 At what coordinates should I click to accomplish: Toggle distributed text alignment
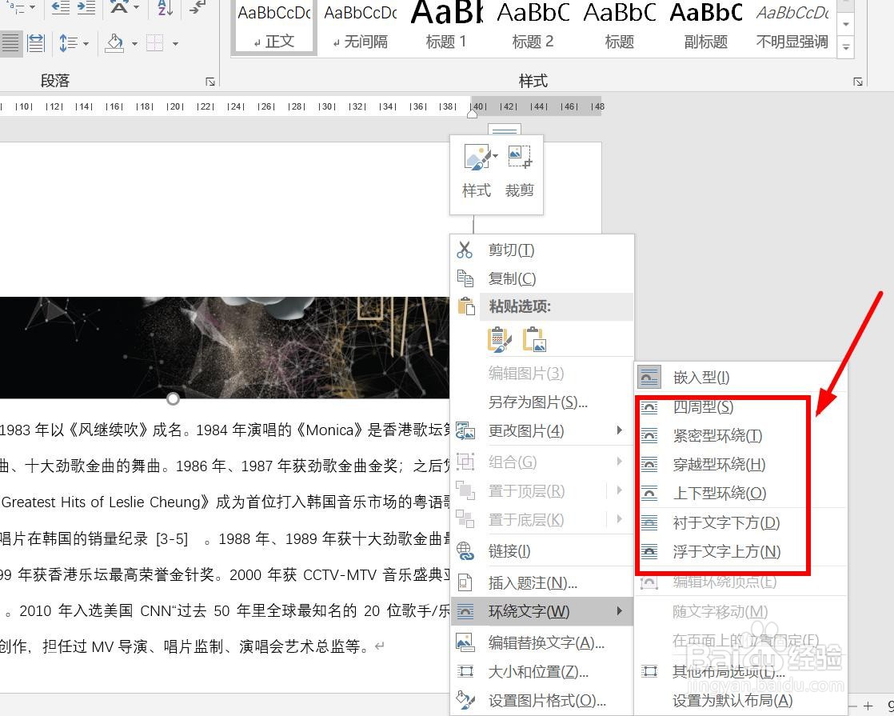point(36,42)
